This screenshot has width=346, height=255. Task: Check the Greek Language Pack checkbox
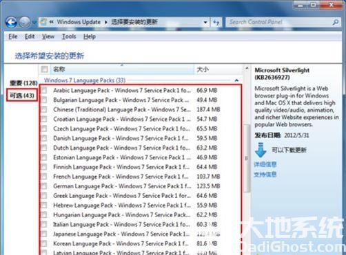44,196
